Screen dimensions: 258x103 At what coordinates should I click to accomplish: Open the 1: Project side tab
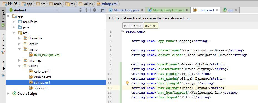click(3, 18)
